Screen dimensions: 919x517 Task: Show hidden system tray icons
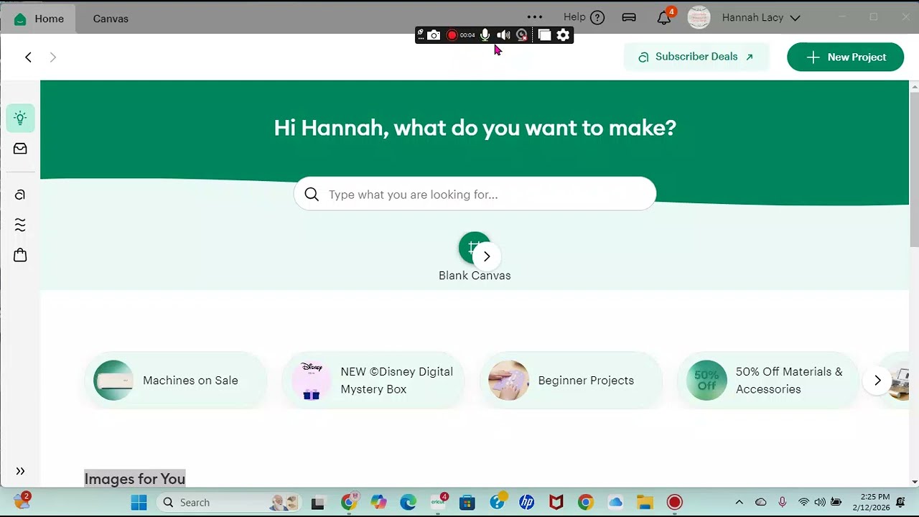click(739, 502)
